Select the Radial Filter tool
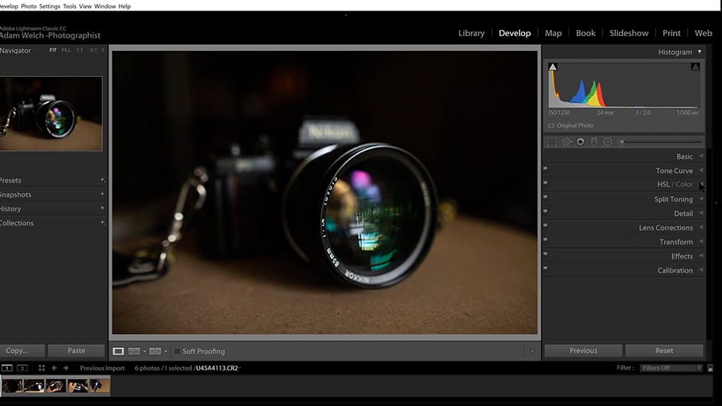722x406 pixels. pyautogui.click(x=608, y=142)
